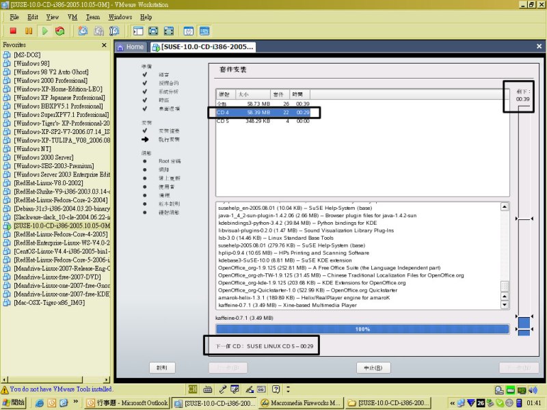Viewport: 547px width, 410px height.
Task: Switch to the Home tab
Action: point(130,47)
